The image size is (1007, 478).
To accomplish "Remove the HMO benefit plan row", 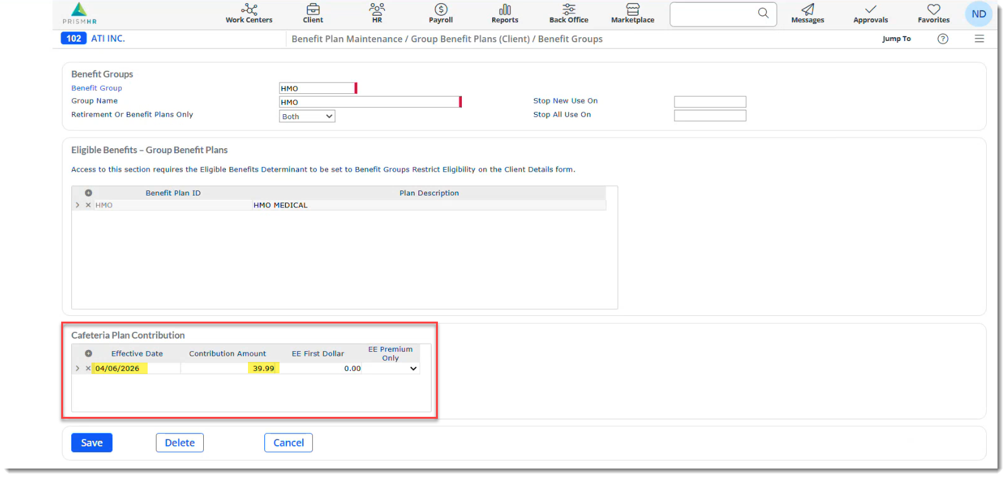I will click(x=88, y=206).
